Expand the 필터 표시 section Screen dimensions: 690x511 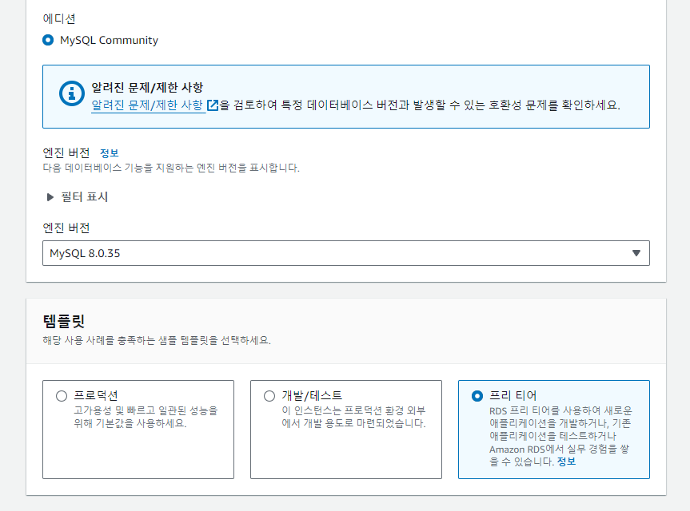pyautogui.click(x=78, y=197)
